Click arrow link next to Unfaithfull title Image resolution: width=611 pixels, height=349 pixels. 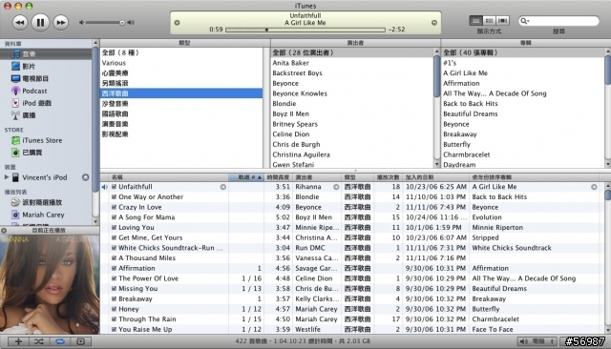tap(222, 187)
